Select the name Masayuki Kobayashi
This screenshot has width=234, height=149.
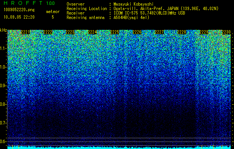(134, 4)
